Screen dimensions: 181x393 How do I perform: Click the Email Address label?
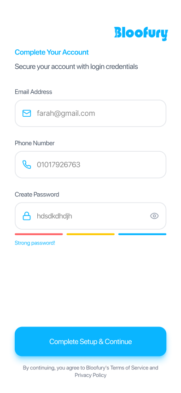[33, 92]
